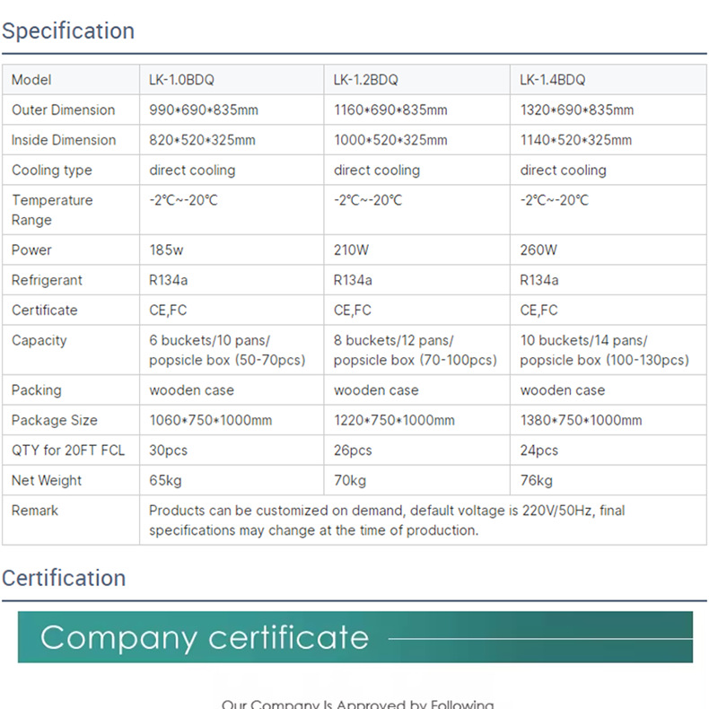
Task: Click direct cooling under LK-1.2BDQ
Action: coord(377,171)
